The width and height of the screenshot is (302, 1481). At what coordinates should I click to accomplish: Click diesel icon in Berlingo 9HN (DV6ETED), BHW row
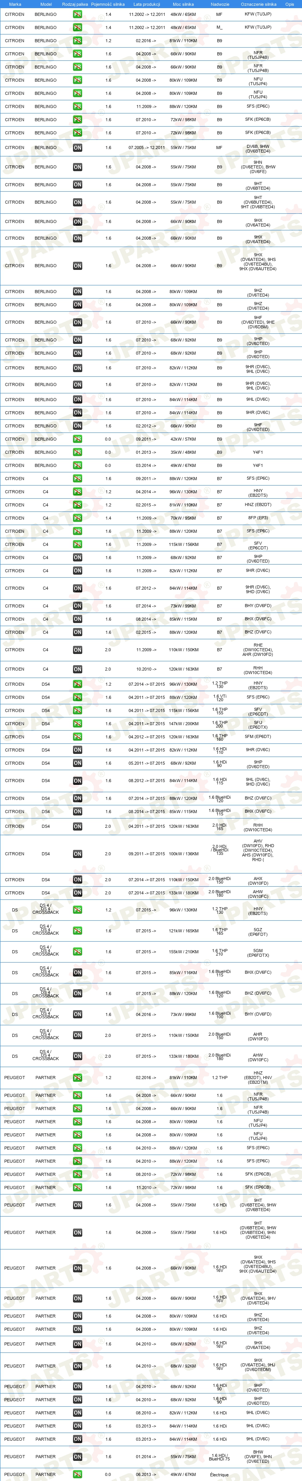[x=77, y=167]
